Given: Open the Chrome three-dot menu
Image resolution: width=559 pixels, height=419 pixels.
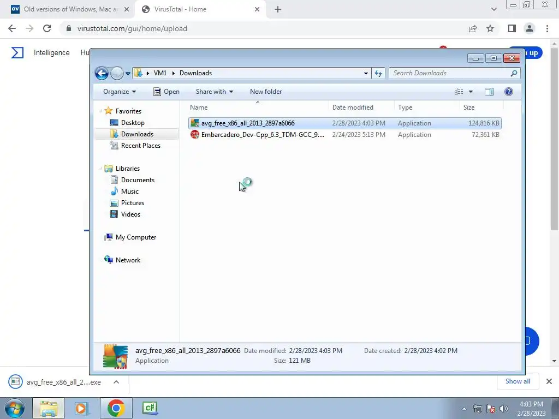Looking at the screenshot, I should coord(547,28).
